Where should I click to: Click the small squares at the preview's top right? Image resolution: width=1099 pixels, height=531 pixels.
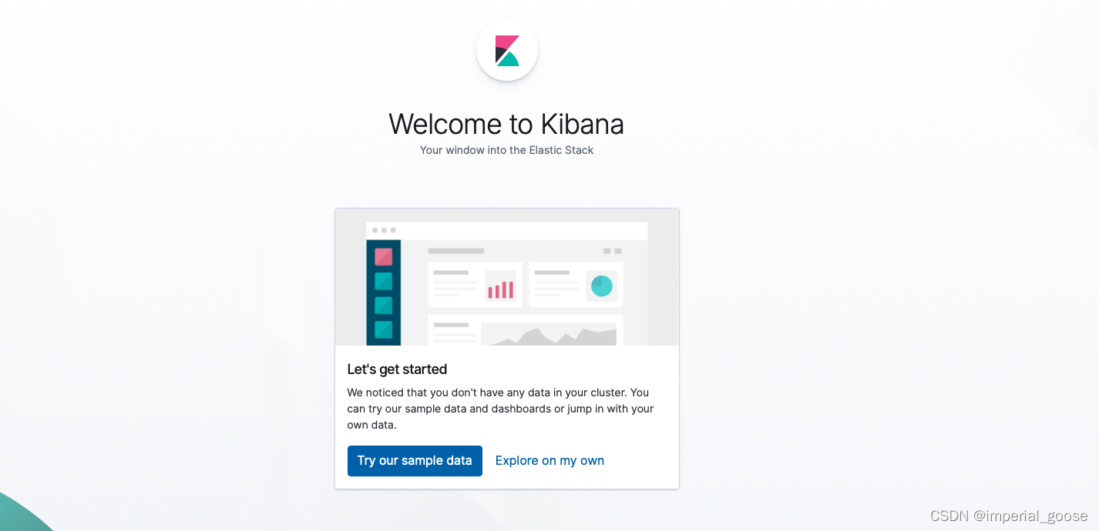coord(611,249)
